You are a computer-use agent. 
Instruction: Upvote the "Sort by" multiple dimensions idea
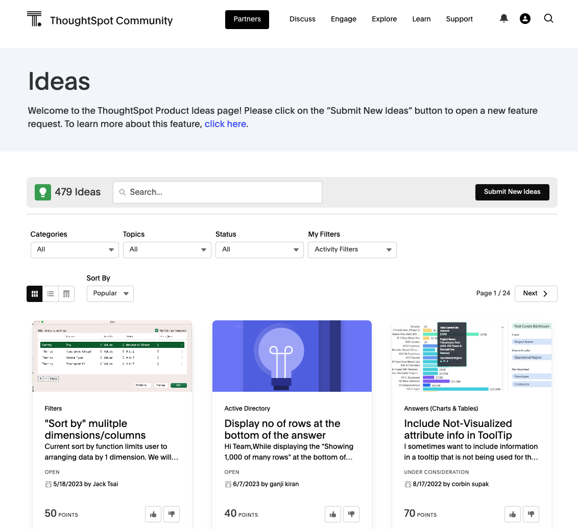click(153, 514)
